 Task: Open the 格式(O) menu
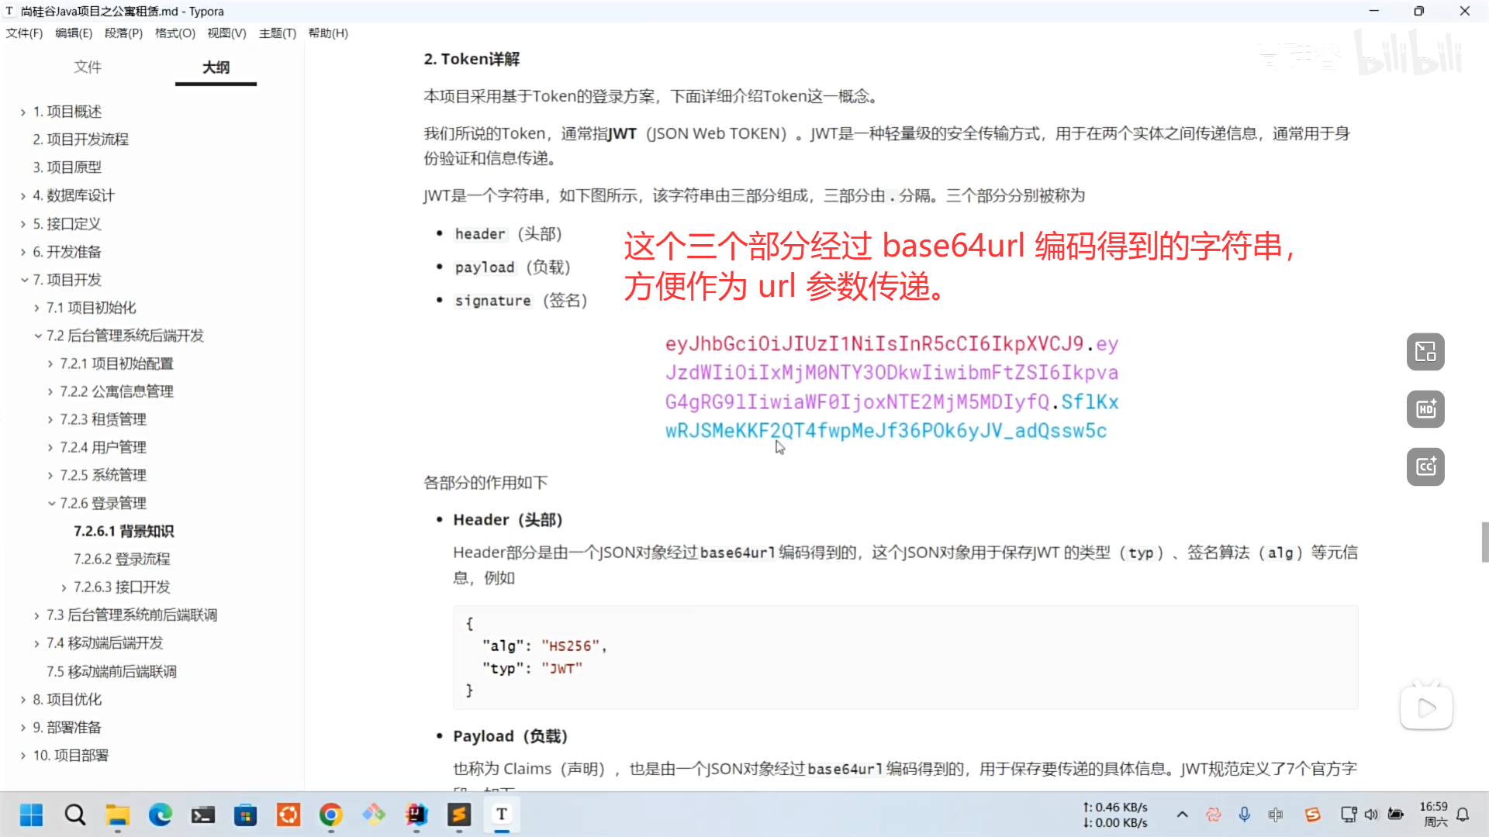(174, 33)
